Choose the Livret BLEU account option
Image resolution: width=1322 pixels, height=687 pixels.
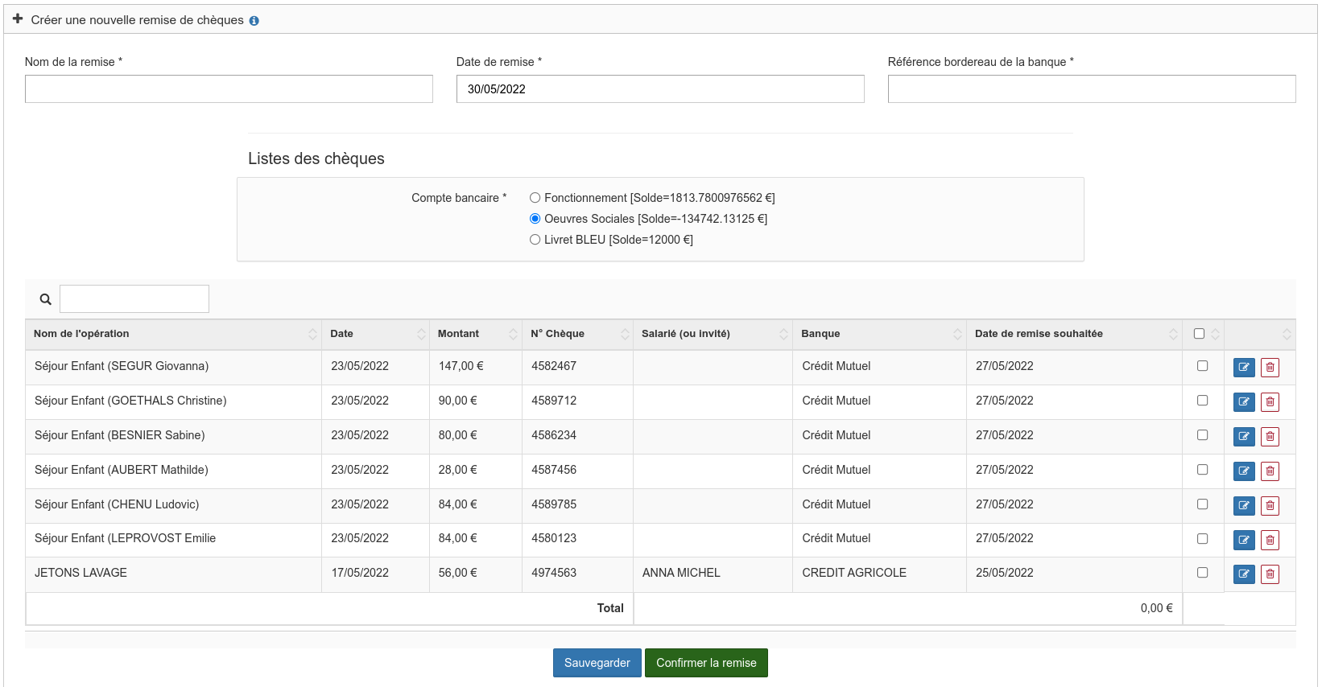(535, 240)
